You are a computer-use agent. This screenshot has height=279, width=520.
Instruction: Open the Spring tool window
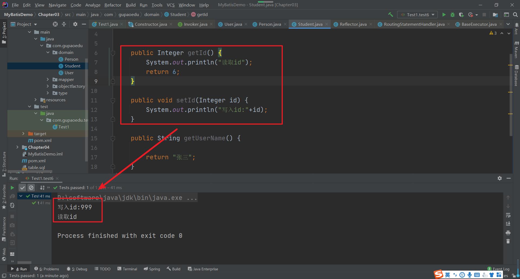[152, 269]
